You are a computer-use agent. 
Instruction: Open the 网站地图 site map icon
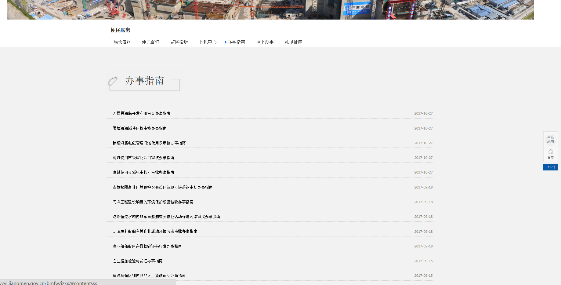[550, 140]
